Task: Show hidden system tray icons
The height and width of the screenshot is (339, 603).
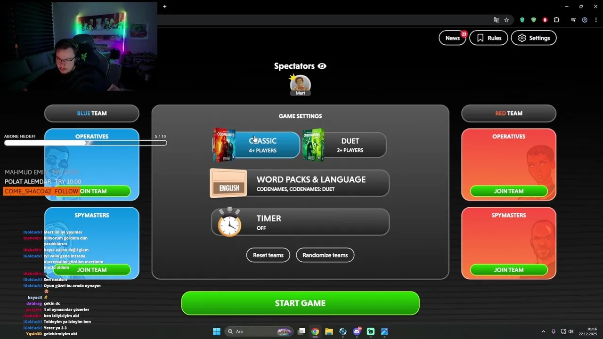Action: (543, 331)
